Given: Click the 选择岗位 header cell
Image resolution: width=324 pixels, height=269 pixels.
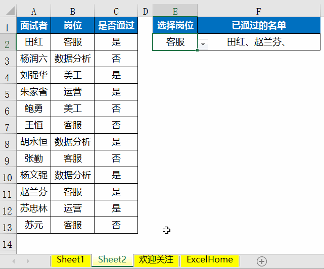Looking at the screenshot, I should (x=175, y=25).
